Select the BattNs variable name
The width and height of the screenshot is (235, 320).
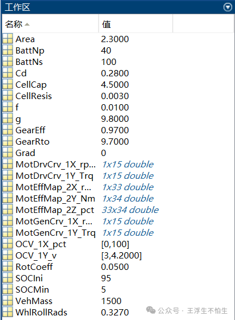[29, 62]
